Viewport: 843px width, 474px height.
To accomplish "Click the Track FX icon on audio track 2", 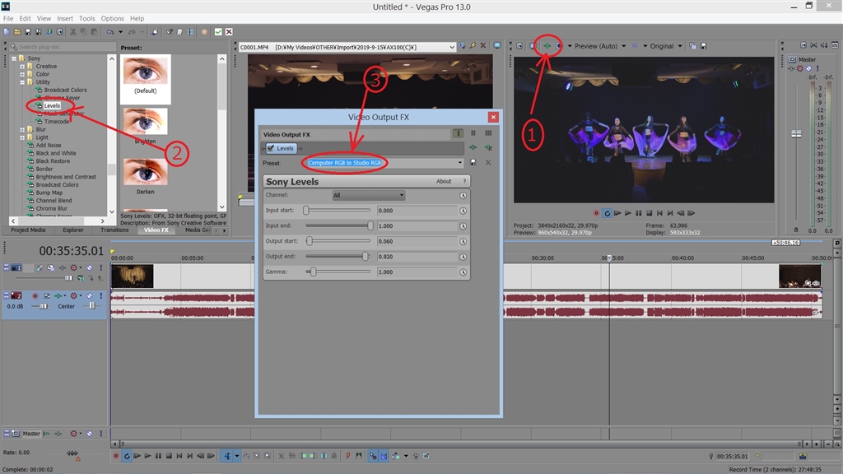I will coord(58,295).
